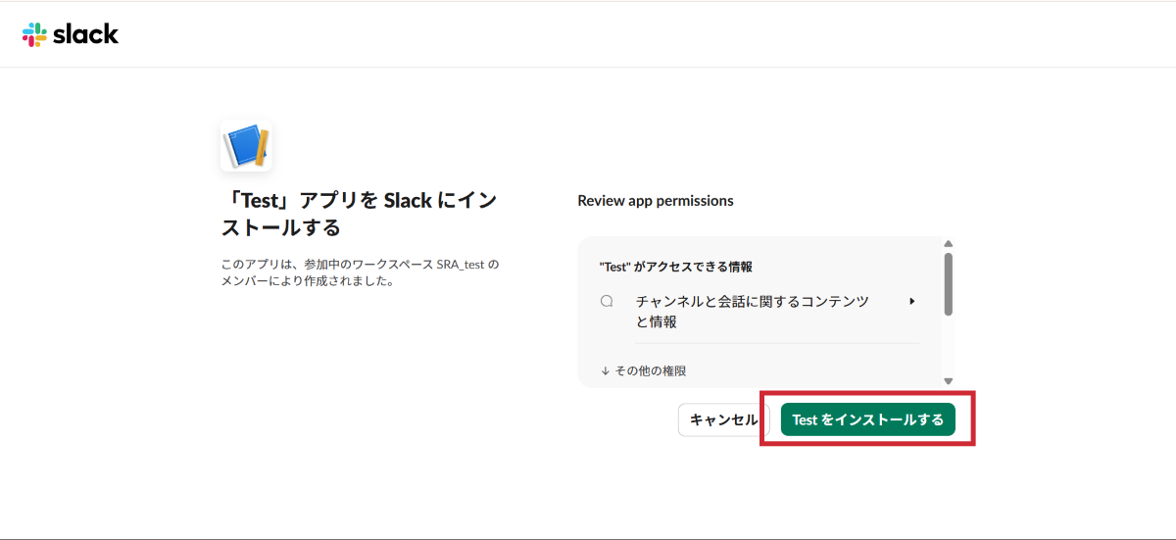The height and width of the screenshot is (540, 1176).
Task: Click the slack wordmark in the header
Action: point(85,34)
